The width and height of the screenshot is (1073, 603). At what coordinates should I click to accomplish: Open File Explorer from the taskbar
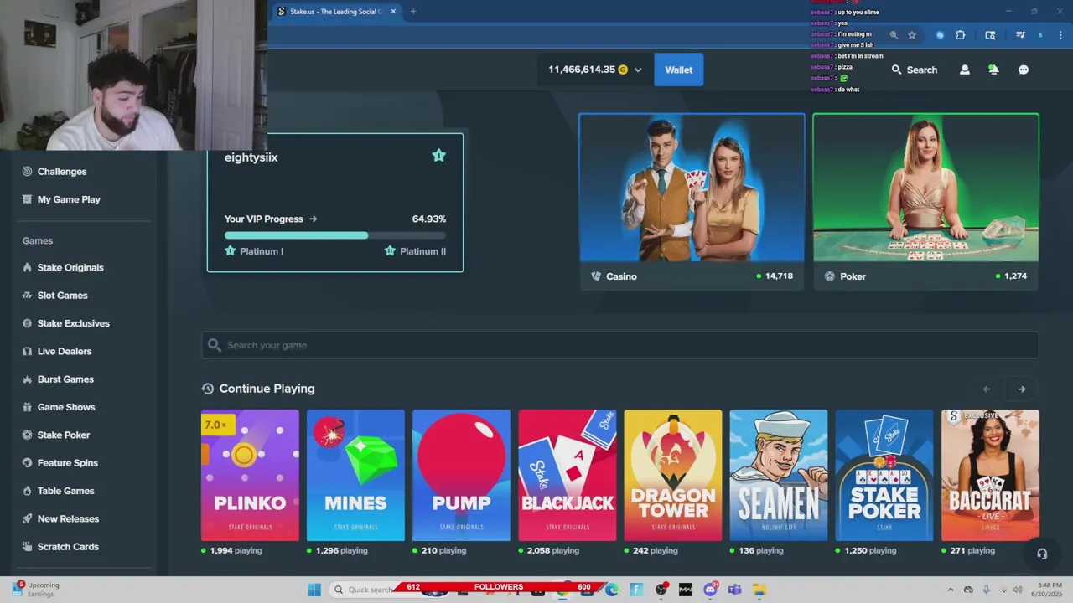click(759, 590)
